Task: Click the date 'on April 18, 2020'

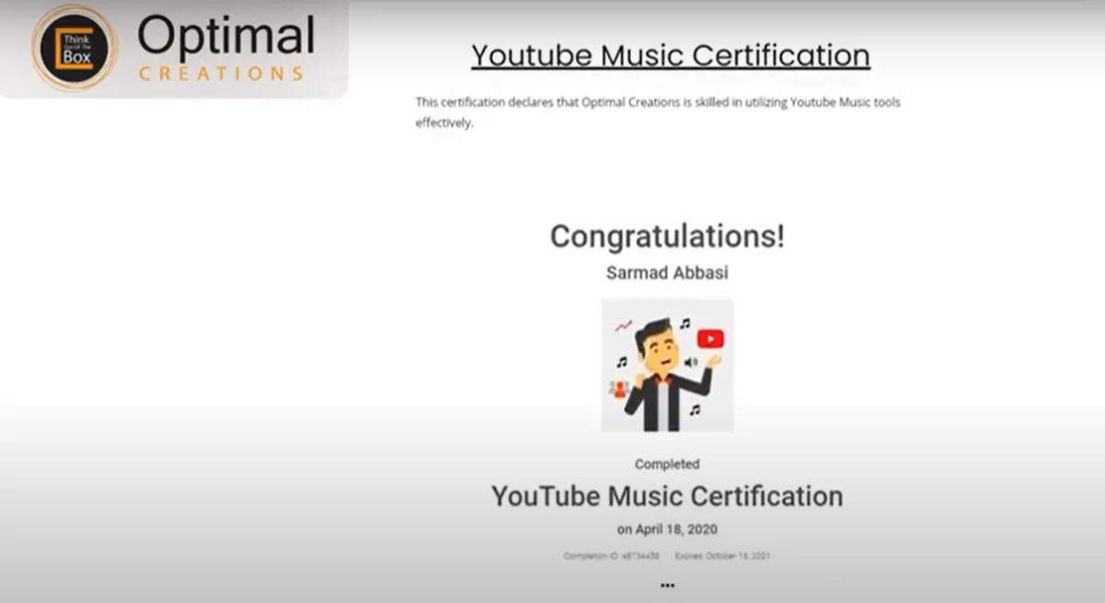Action: [667, 529]
